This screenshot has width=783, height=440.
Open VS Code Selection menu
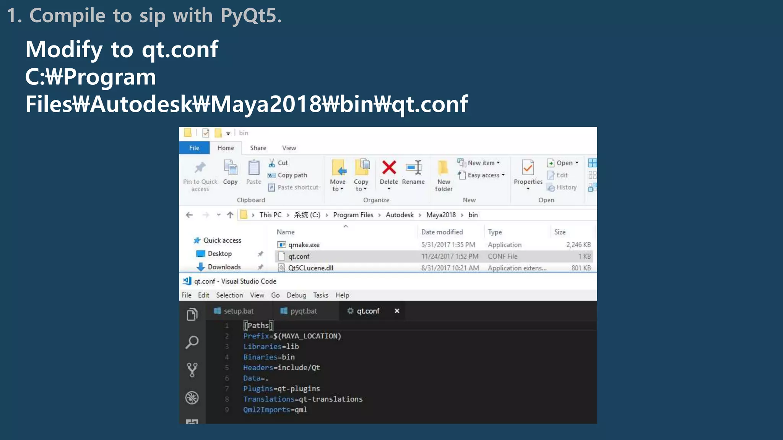click(x=229, y=295)
